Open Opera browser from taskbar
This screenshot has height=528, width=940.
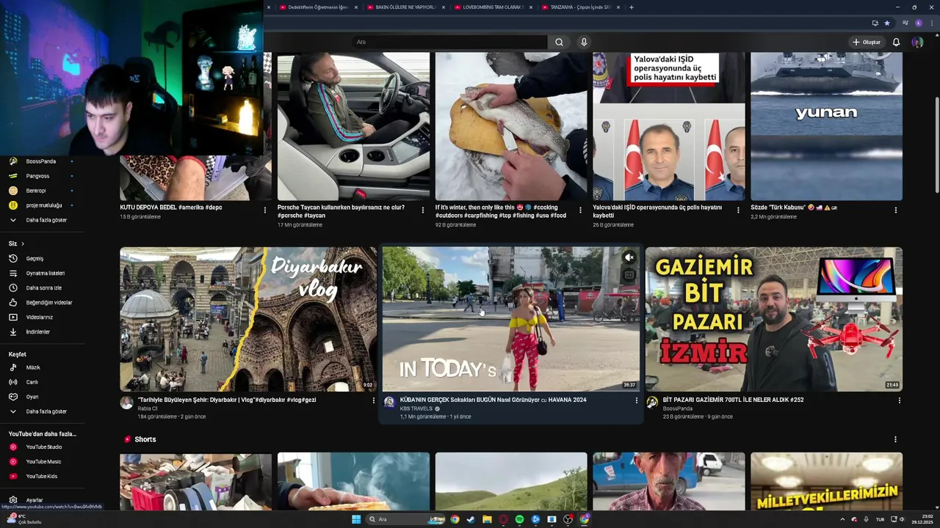pyautogui.click(x=503, y=519)
